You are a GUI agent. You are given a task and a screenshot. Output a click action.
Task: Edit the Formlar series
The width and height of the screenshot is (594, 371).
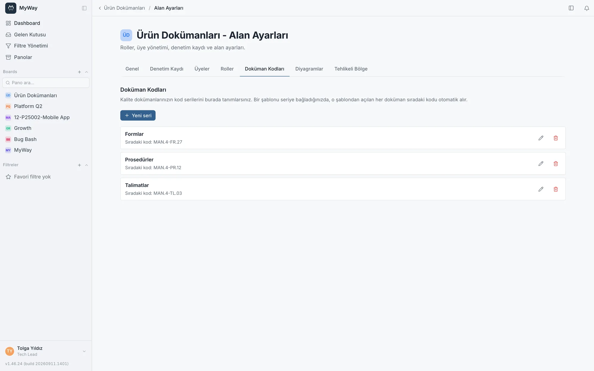click(x=541, y=138)
